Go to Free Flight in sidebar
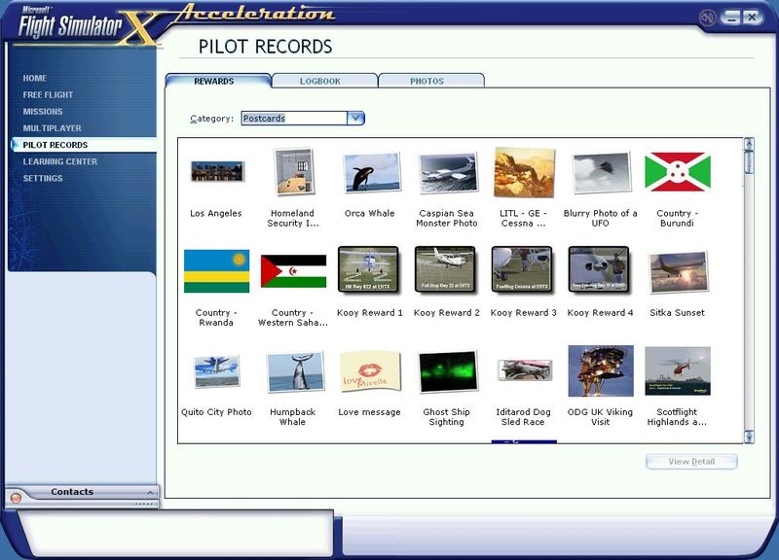The image size is (779, 560). [x=49, y=95]
